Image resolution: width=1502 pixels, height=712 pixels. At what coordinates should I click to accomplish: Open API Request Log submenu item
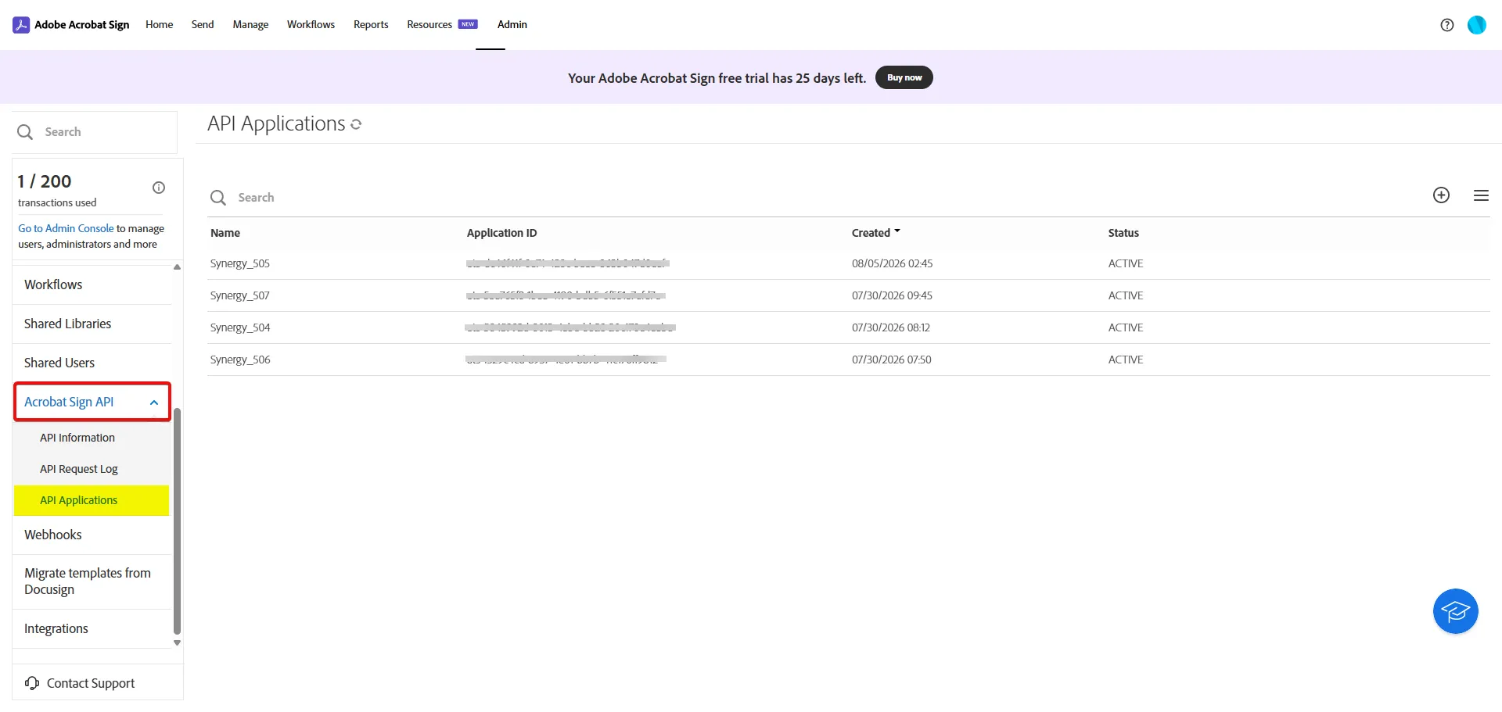[x=79, y=469]
